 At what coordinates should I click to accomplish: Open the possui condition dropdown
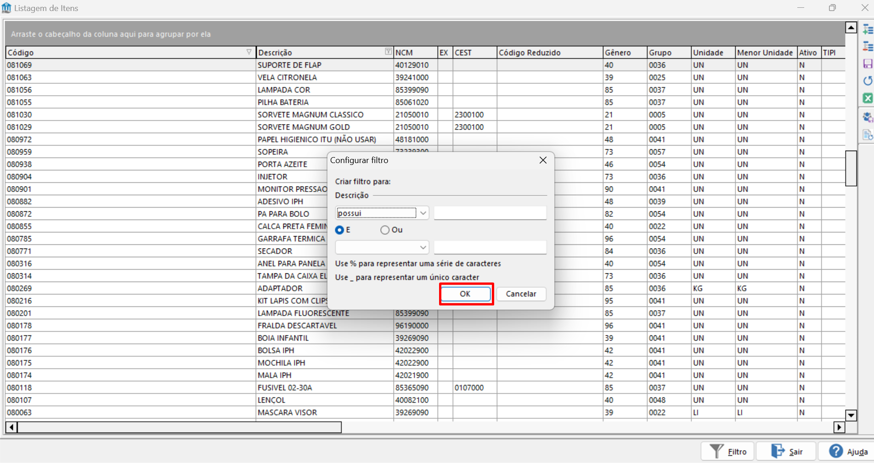click(423, 213)
